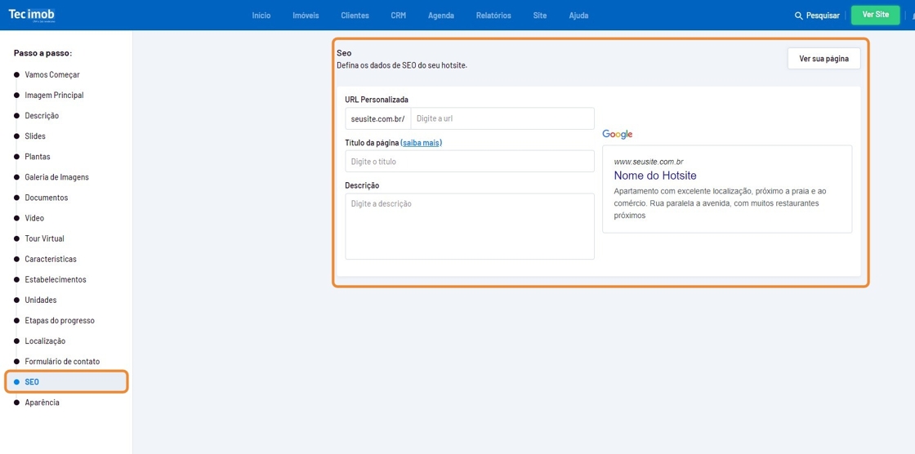Image resolution: width=915 pixels, height=454 pixels.
Task: Navigate to Agenda in top bar
Action: tap(440, 16)
